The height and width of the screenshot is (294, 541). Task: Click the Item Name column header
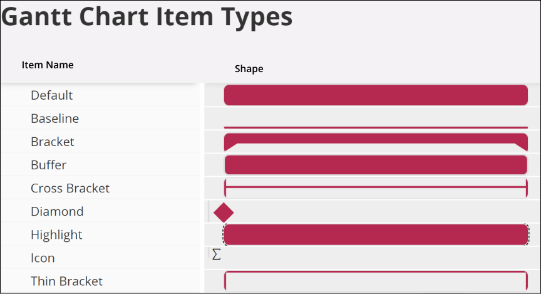point(48,65)
